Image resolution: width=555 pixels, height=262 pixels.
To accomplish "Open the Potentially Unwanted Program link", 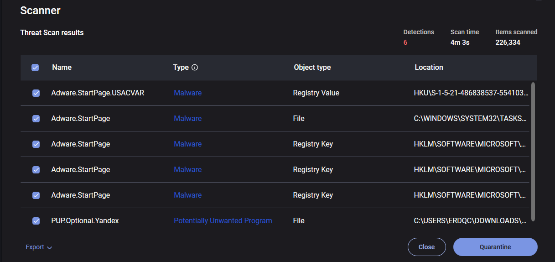I will 223,221.
